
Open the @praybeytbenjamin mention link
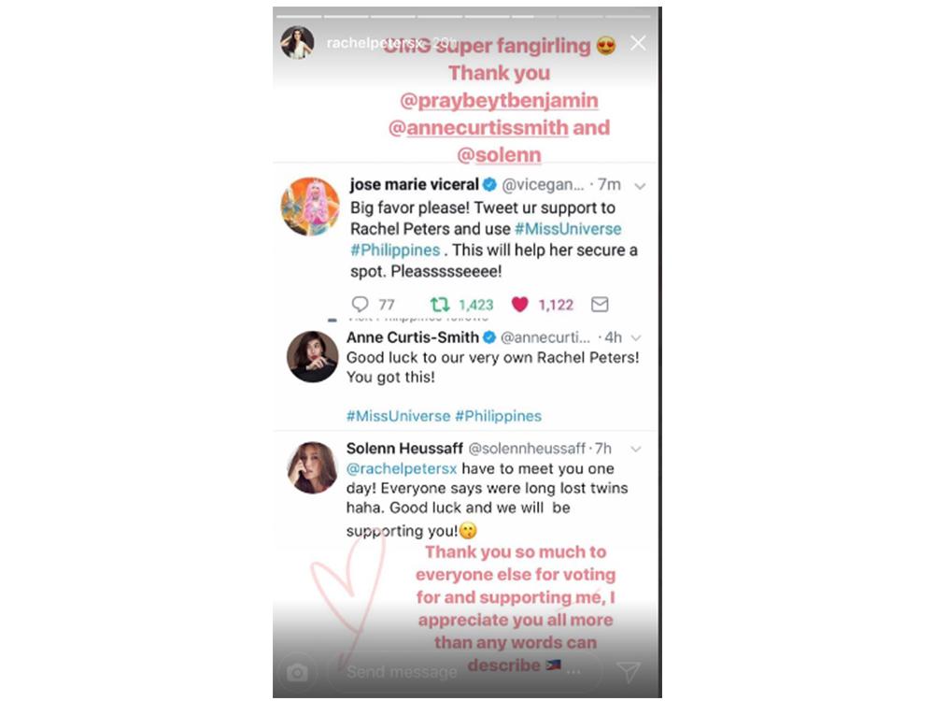tap(499, 100)
